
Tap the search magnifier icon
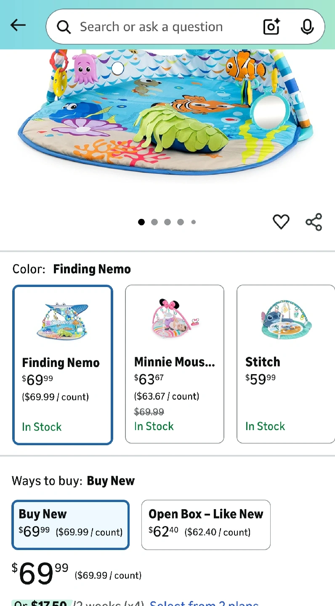tap(64, 27)
